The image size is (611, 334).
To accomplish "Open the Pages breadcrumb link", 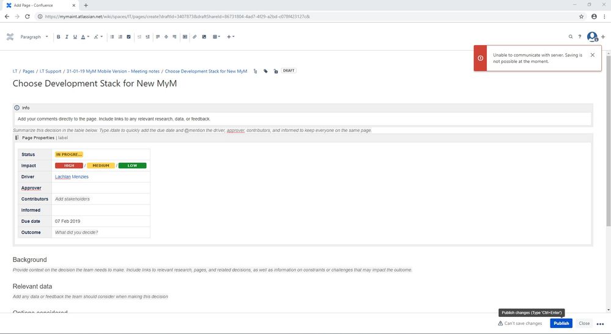I will 29,71.
